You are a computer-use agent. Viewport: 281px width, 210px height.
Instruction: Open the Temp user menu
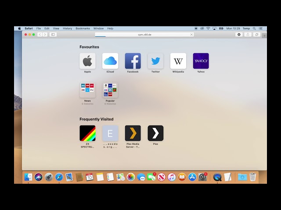[246, 28]
